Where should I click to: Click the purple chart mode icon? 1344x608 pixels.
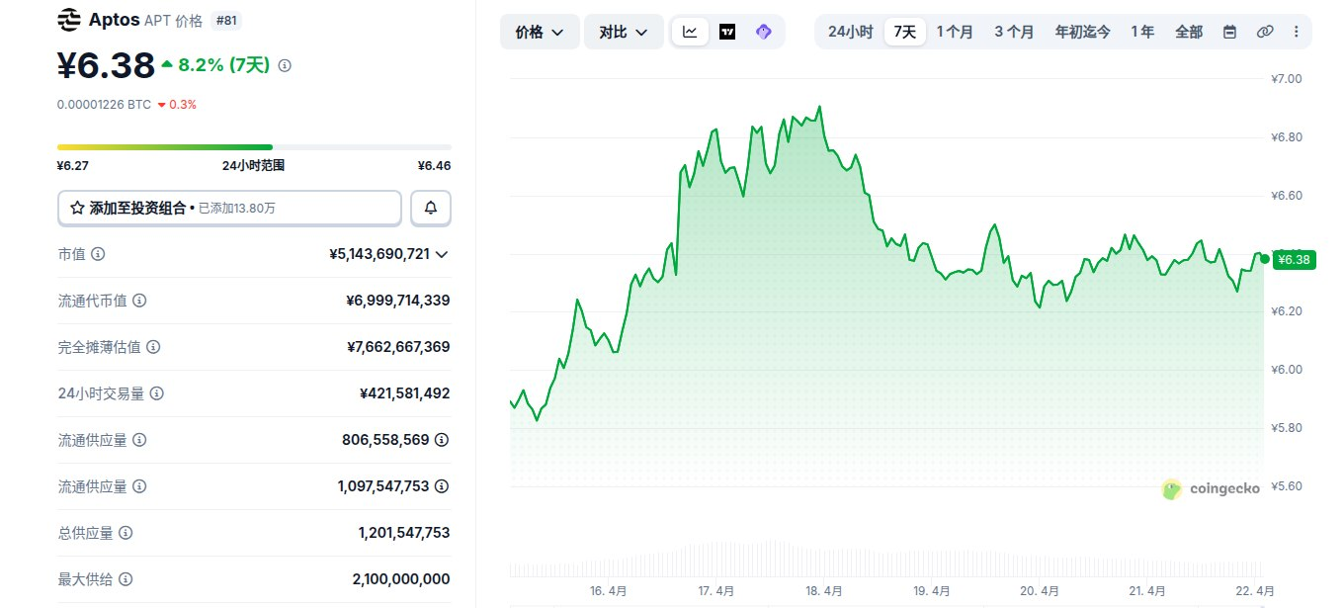[x=763, y=32]
